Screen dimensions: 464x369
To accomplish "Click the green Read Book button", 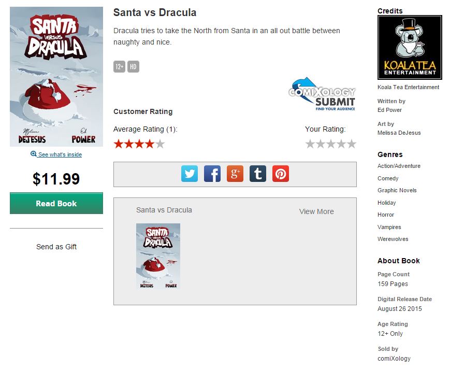I will pos(56,203).
